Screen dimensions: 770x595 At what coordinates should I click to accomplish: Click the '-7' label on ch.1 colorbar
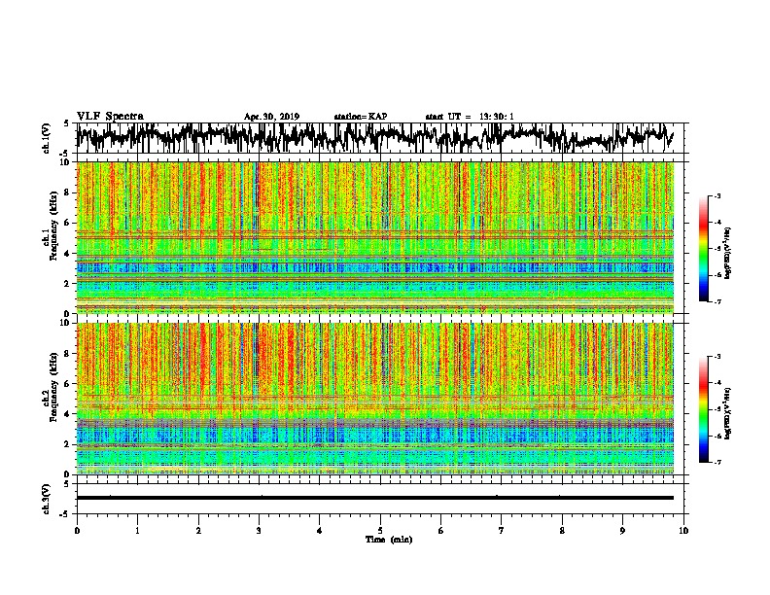point(717,301)
